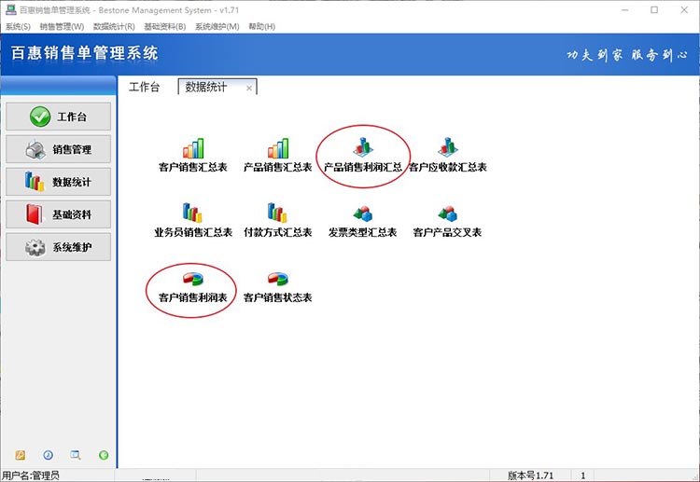Click the application icon in the title bar
The width and height of the screenshot is (700, 482).
pos(10,9)
